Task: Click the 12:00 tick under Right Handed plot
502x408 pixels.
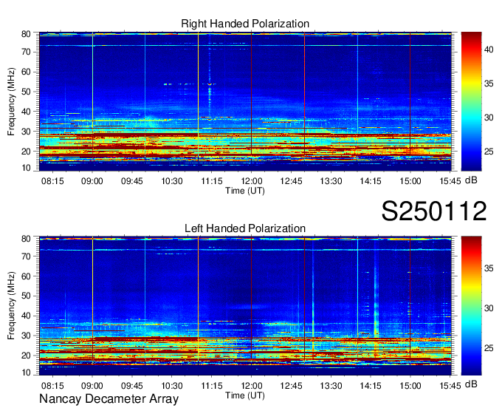Action: (251, 181)
